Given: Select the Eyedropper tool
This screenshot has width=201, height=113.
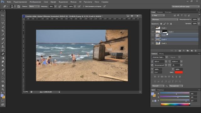Looking at the screenshot, I should [x=3, y=35].
